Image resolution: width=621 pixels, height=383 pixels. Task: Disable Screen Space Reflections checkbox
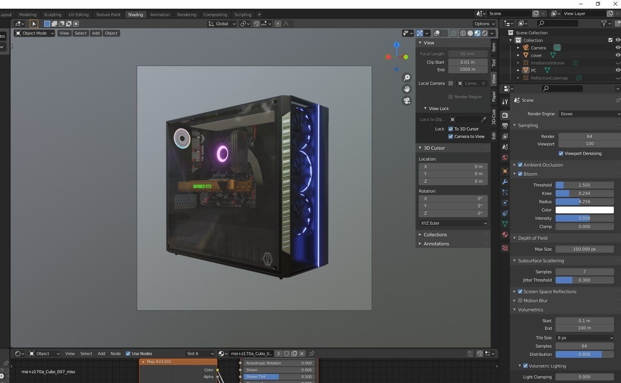point(520,291)
